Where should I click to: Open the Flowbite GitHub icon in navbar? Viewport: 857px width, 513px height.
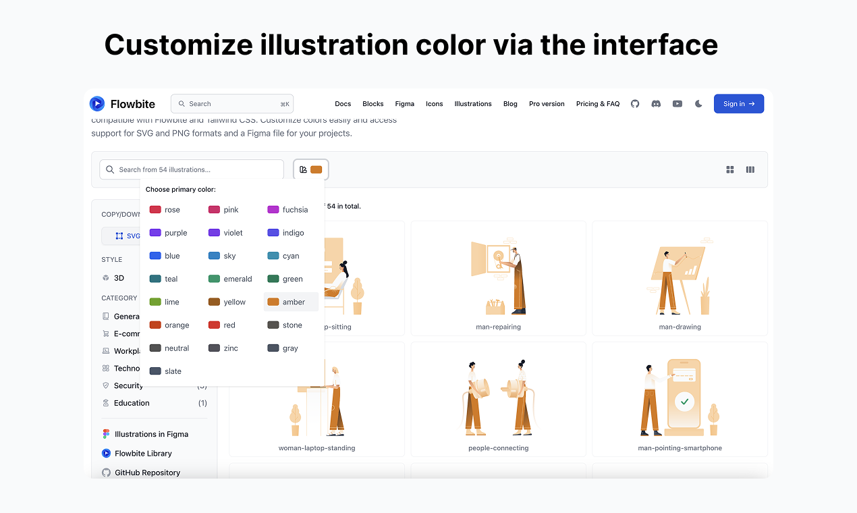tap(635, 104)
